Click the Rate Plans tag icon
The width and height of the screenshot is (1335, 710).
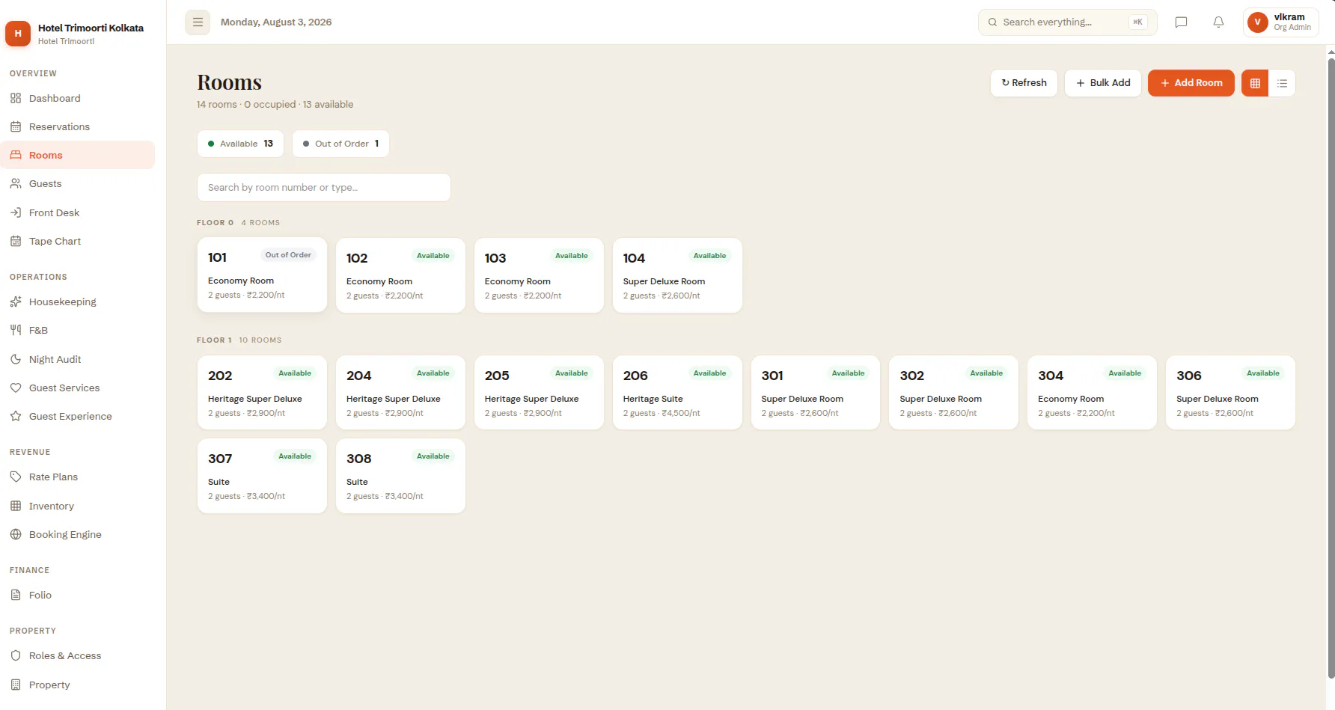16,477
